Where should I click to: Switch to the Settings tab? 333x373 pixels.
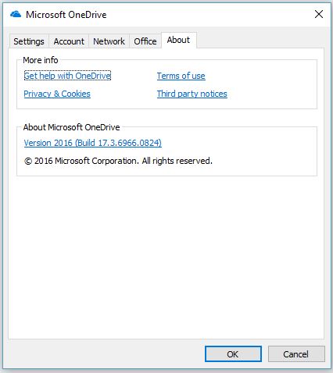coord(29,41)
